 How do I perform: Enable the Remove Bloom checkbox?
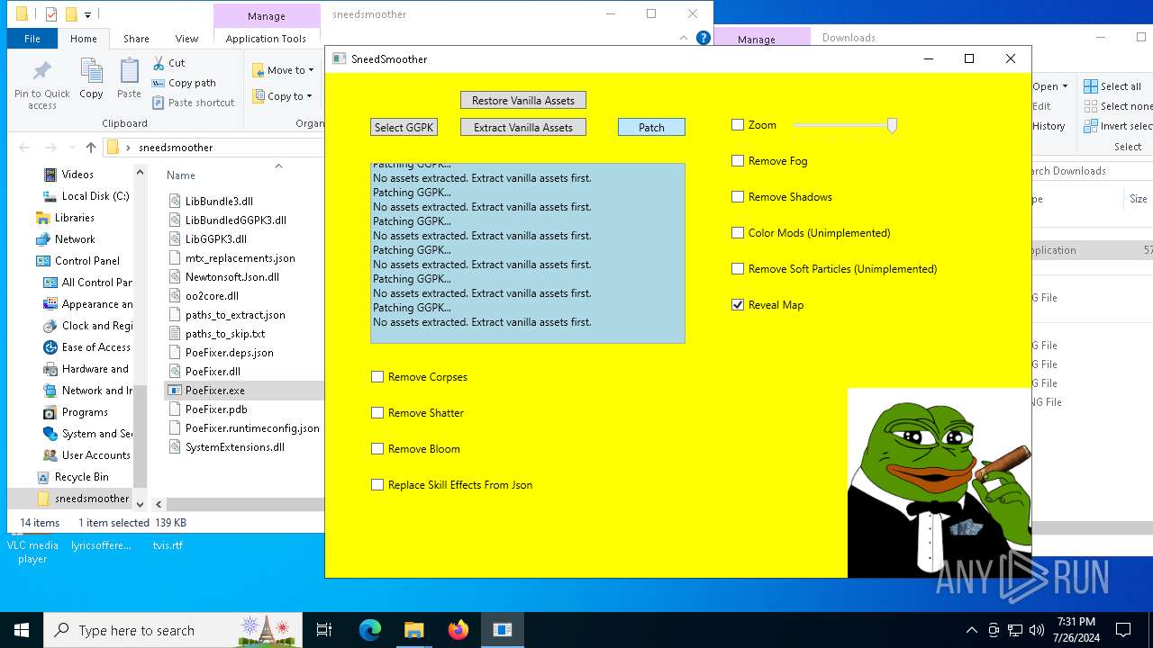(377, 448)
